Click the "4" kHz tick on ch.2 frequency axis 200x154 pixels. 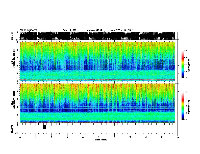17,107
